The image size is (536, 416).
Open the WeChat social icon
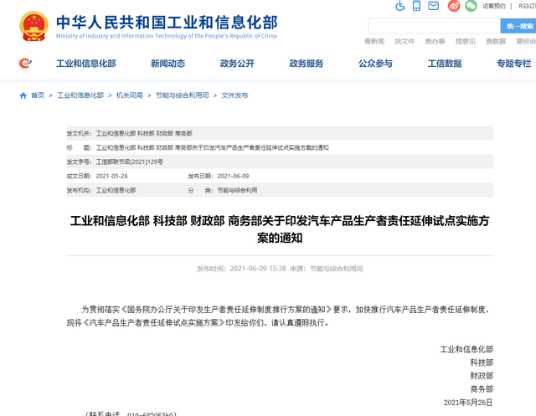tap(471, 6)
